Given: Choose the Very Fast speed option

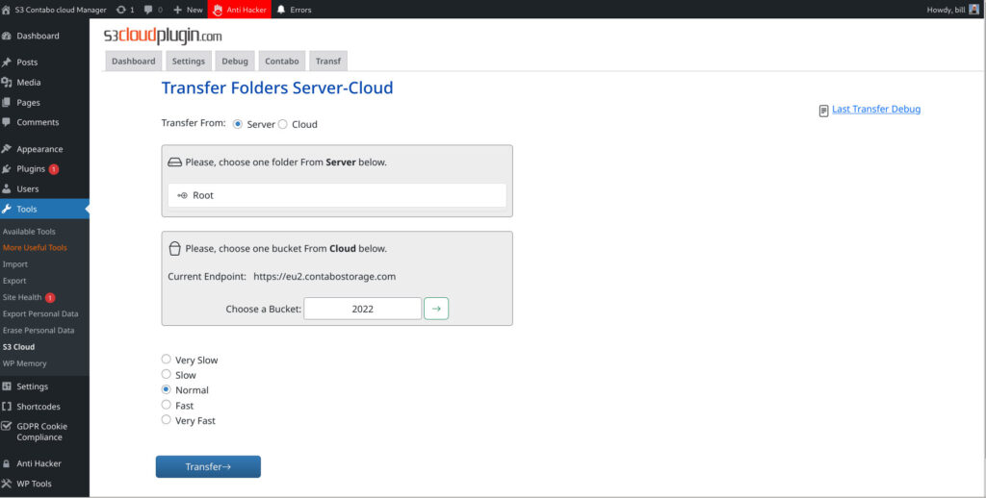Looking at the screenshot, I should (x=166, y=419).
